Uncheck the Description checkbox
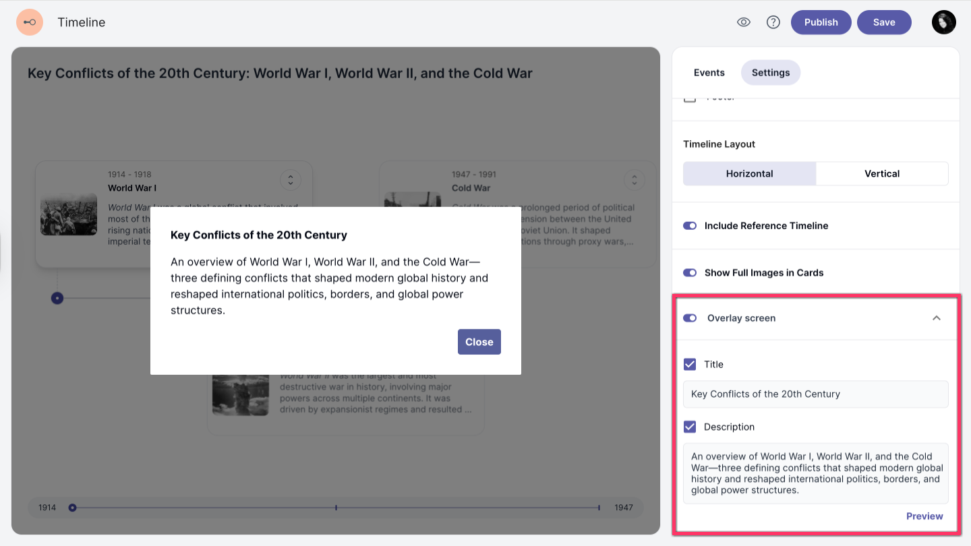971x546 pixels. tap(690, 427)
